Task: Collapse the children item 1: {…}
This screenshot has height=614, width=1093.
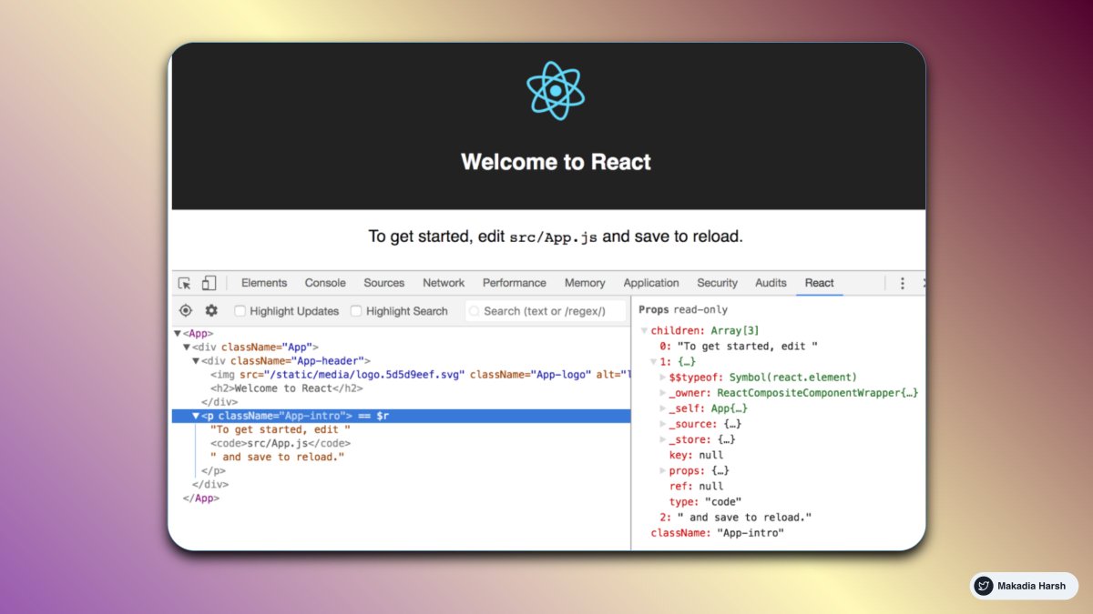Action: point(653,362)
